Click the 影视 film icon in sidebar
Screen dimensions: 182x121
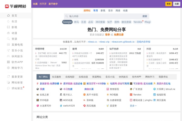[8, 27]
